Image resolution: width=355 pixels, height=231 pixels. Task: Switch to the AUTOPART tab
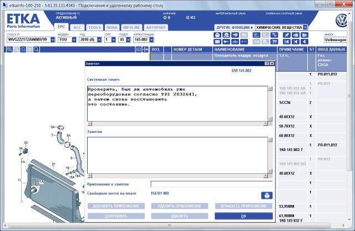(x=156, y=27)
